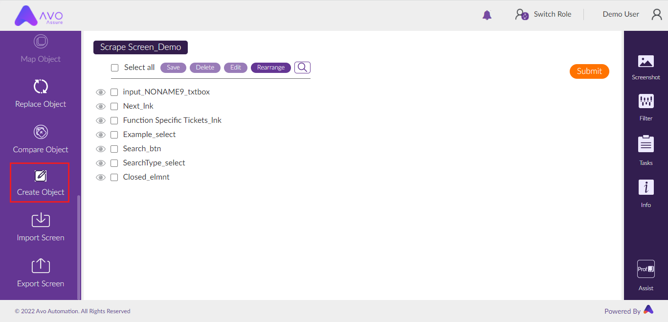Open Export Screen option
The image size is (668, 322).
tap(41, 273)
